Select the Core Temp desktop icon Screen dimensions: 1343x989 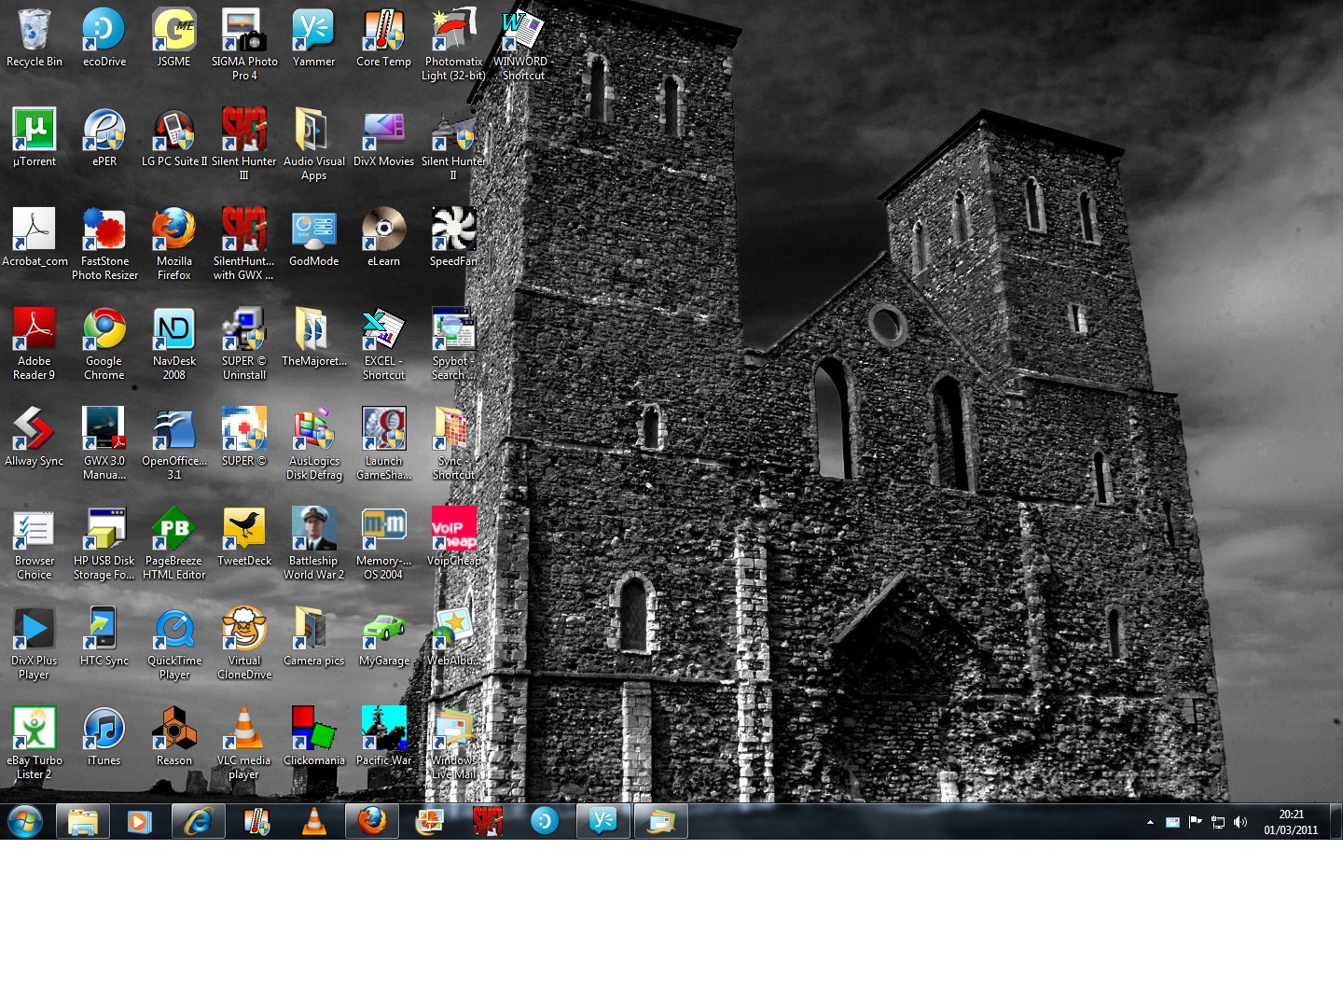(x=383, y=31)
